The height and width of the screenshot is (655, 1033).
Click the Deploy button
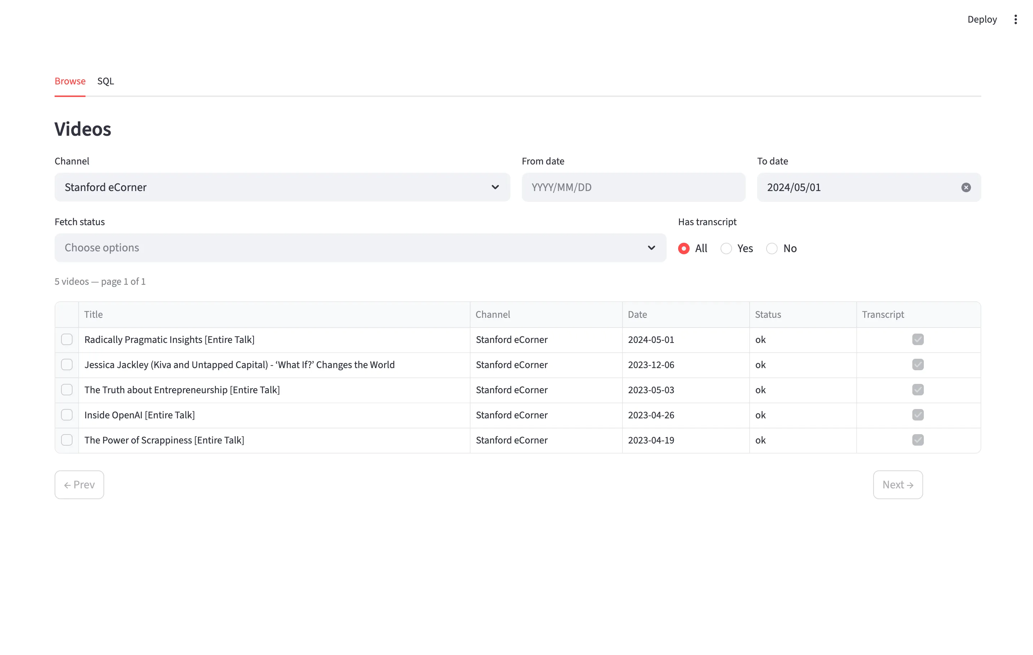click(982, 19)
